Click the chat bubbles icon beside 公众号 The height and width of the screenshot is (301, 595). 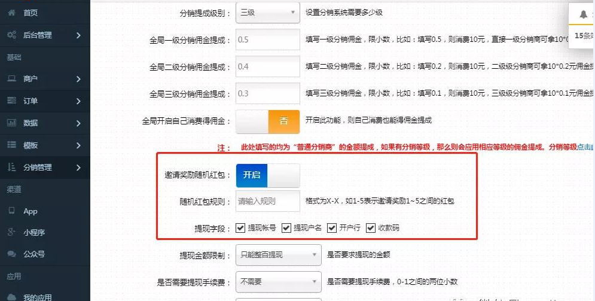pyautogui.click(x=12, y=254)
